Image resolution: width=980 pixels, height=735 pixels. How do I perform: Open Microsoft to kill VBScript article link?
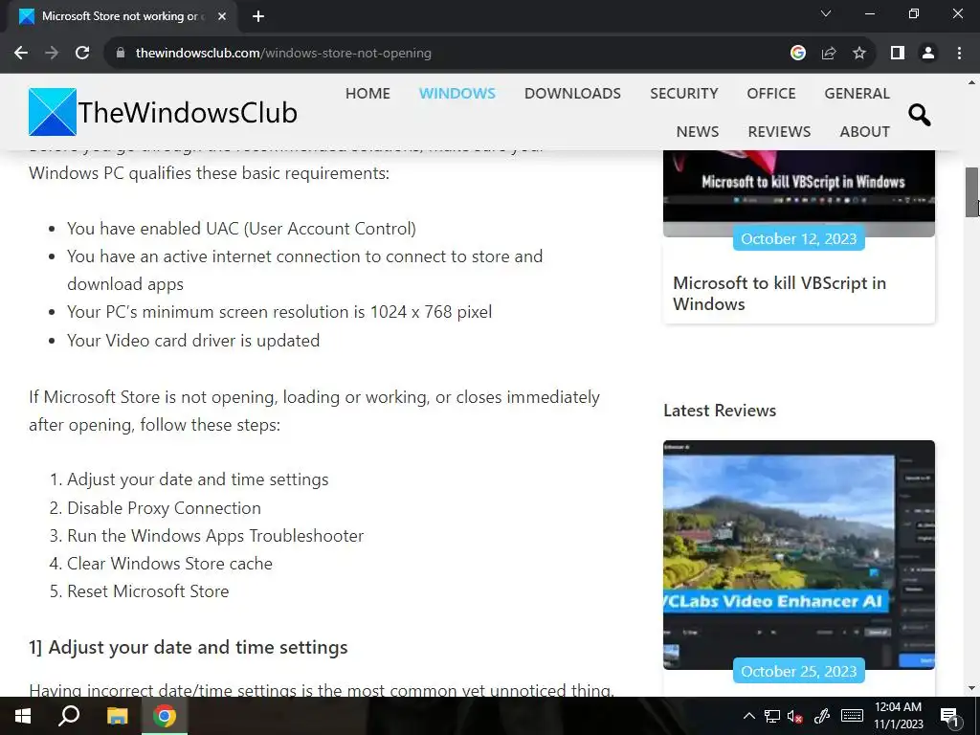[x=779, y=293]
